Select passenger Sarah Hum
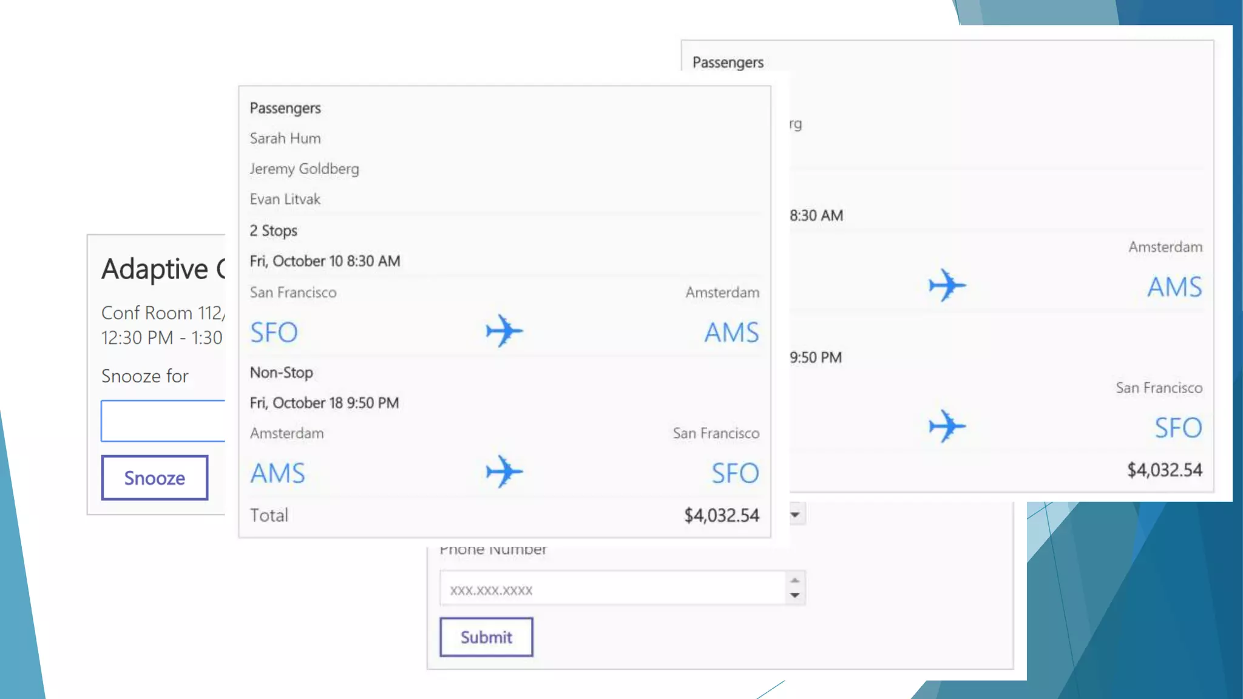The image size is (1243, 699). click(x=285, y=138)
